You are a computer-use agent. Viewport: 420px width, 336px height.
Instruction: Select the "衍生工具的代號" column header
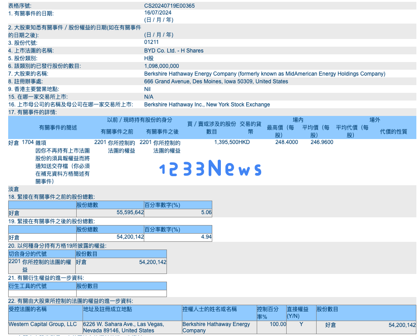tap(28, 286)
